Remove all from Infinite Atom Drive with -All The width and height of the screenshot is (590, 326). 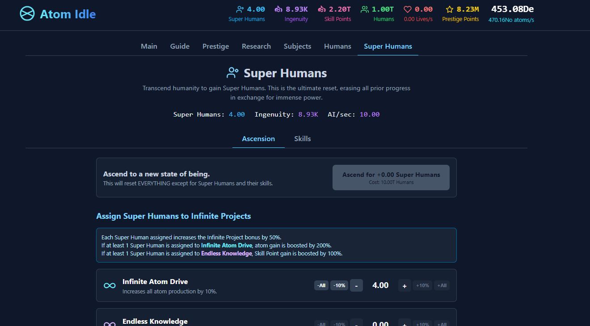point(321,285)
